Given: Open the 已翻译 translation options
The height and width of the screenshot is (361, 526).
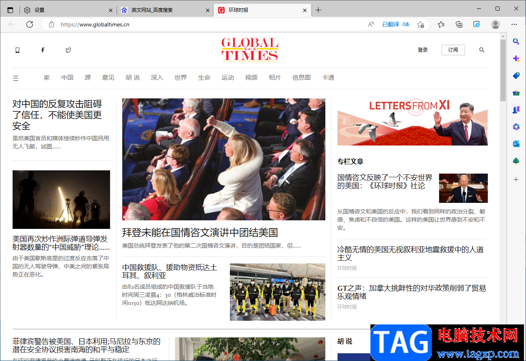Looking at the screenshot, I should click(x=396, y=24).
